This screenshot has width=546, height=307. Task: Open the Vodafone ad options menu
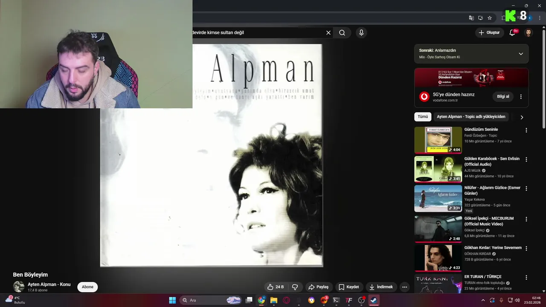[x=521, y=97]
